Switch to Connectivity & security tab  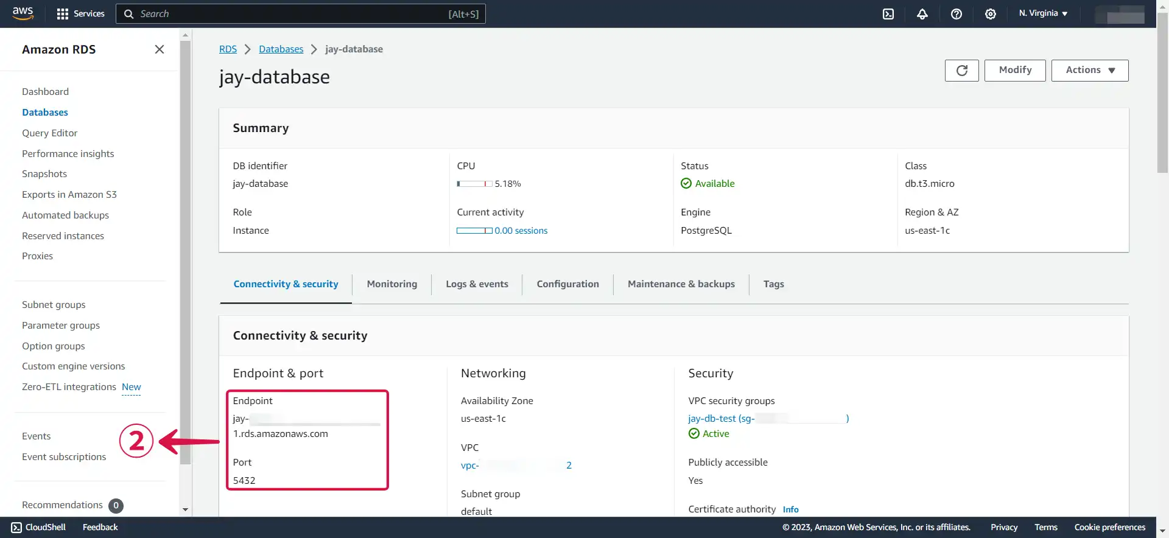pos(286,284)
